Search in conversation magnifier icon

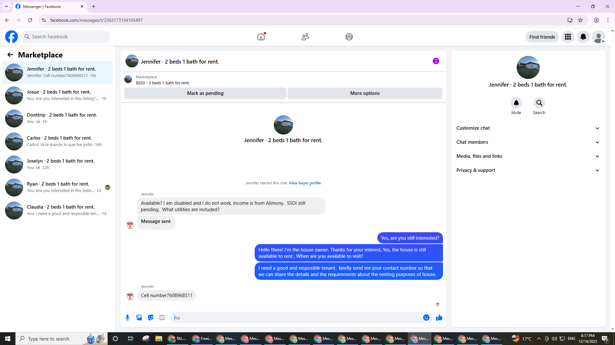539,103
